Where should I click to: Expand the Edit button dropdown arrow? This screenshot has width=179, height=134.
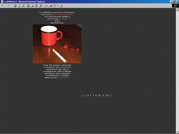pyautogui.click(x=57, y=6)
